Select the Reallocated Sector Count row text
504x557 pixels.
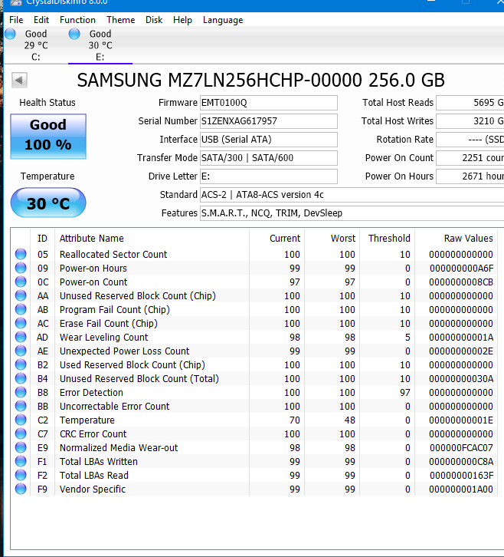(x=113, y=255)
